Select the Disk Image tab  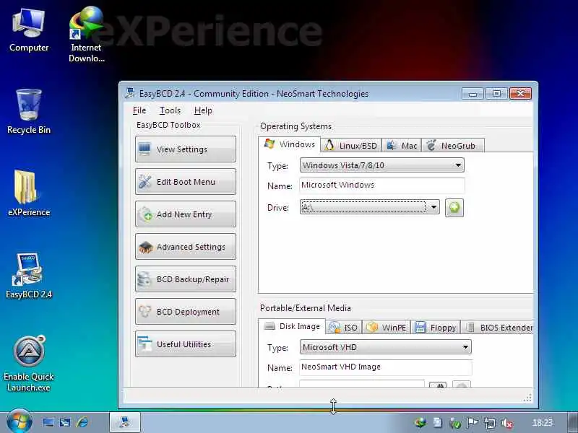click(x=292, y=326)
